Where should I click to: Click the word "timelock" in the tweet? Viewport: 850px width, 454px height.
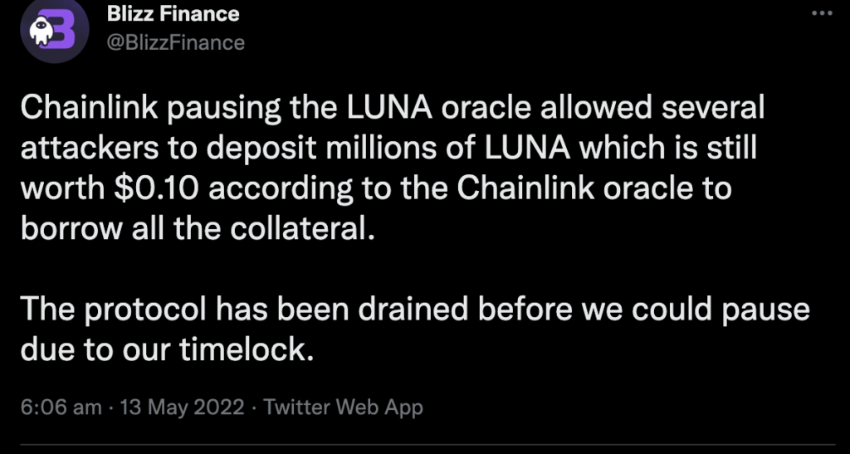tap(244, 349)
